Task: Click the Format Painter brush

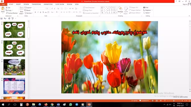Action: (x=7, y=13)
